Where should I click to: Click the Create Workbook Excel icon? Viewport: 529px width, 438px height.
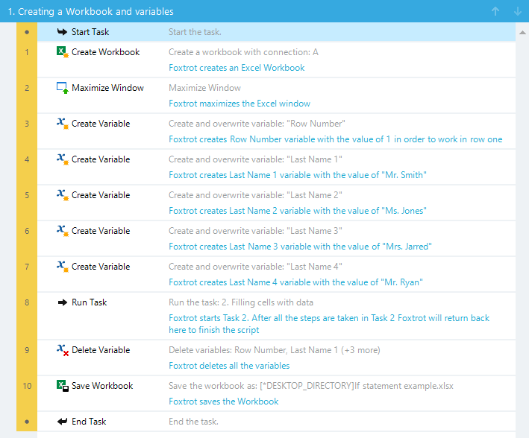click(x=63, y=52)
